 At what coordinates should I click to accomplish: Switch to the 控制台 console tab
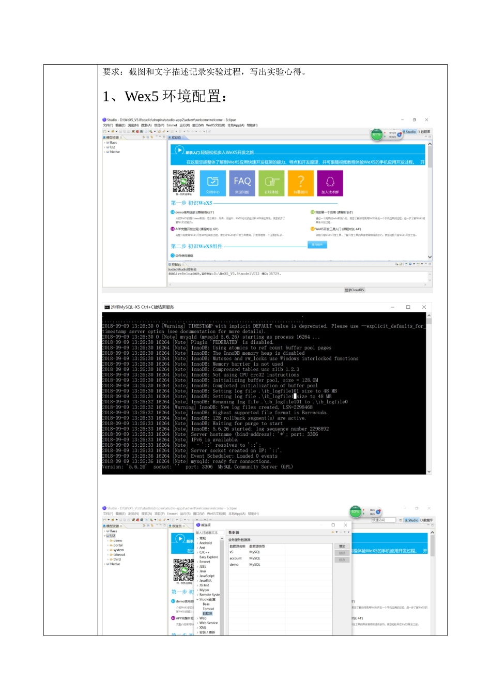(x=176, y=264)
